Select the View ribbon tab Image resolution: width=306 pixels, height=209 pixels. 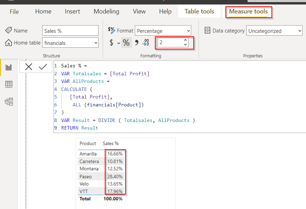pos(139,11)
